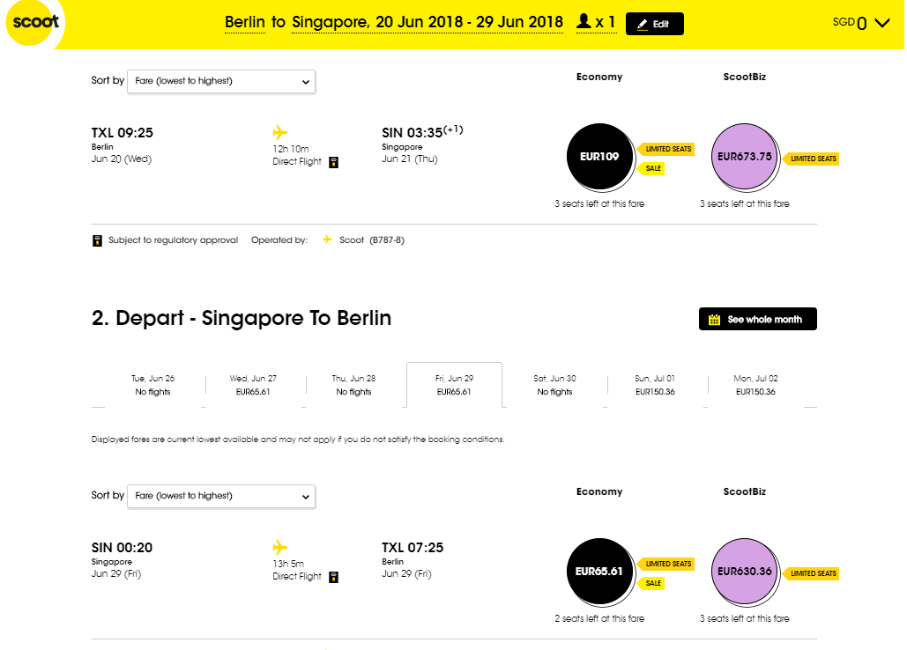The image size is (907, 650).
Task: Click the Scoot plane icon next to Operated by
Action: (x=327, y=240)
